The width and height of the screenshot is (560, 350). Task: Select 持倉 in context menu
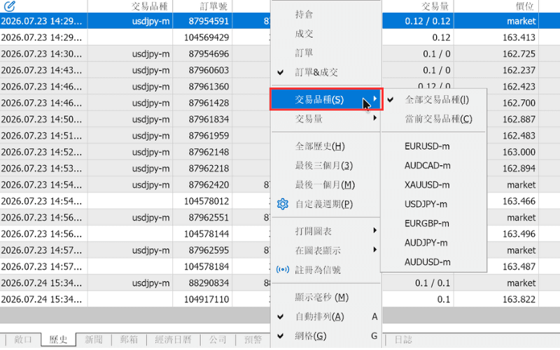[304, 14]
